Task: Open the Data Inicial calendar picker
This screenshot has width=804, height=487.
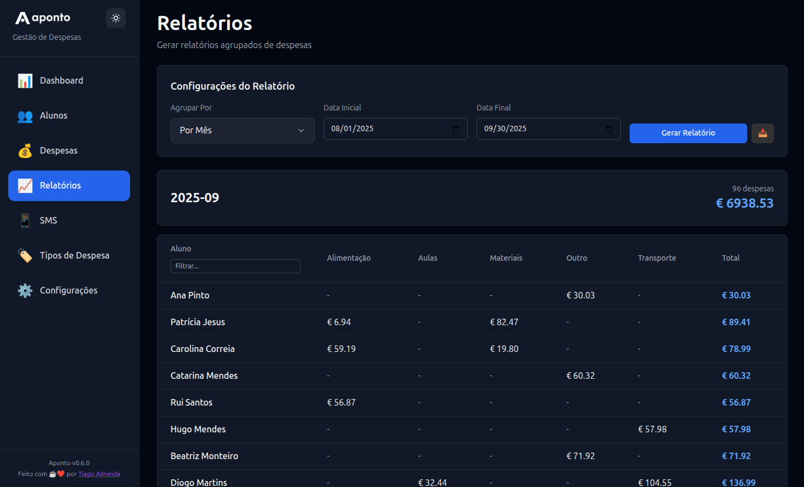Action: coord(456,129)
